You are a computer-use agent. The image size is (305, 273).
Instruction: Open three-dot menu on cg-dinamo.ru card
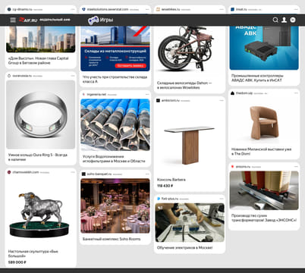coord(73,9)
